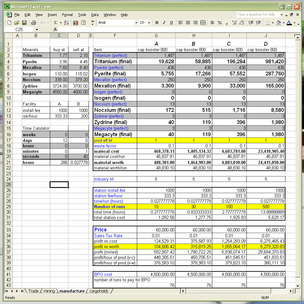
Task: Select the Tritanium buy at 1.77 cell
Action: click(x=59, y=55)
